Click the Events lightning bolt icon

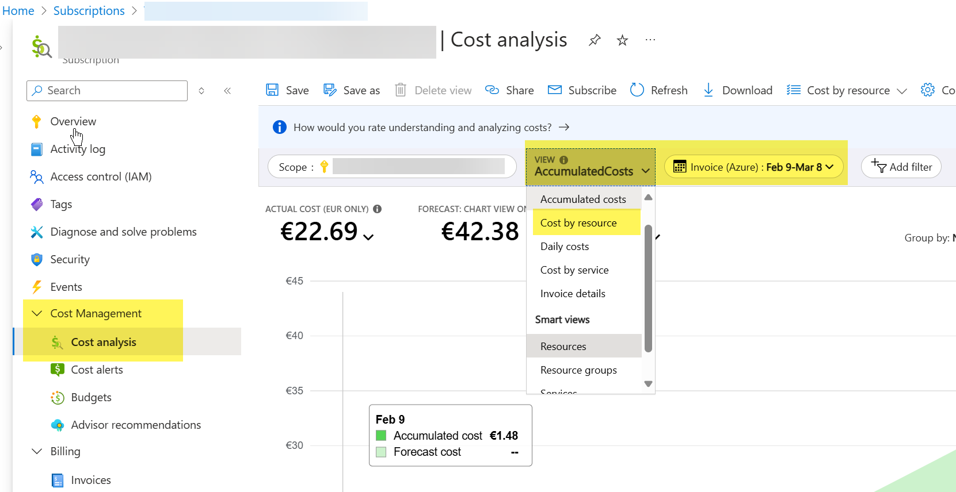point(37,287)
